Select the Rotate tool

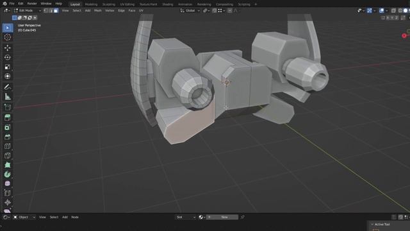8,57
